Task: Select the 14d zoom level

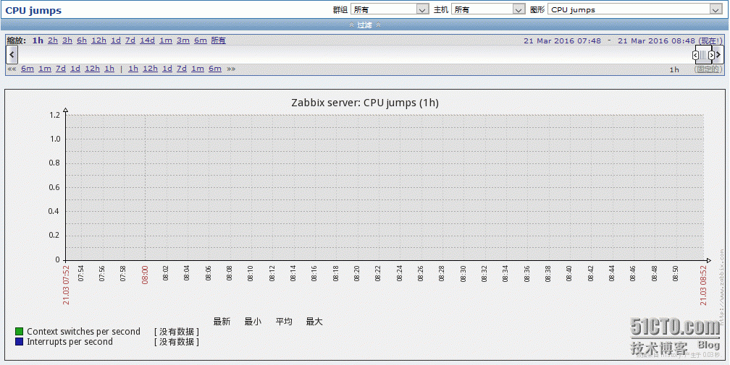Action: 147,40
